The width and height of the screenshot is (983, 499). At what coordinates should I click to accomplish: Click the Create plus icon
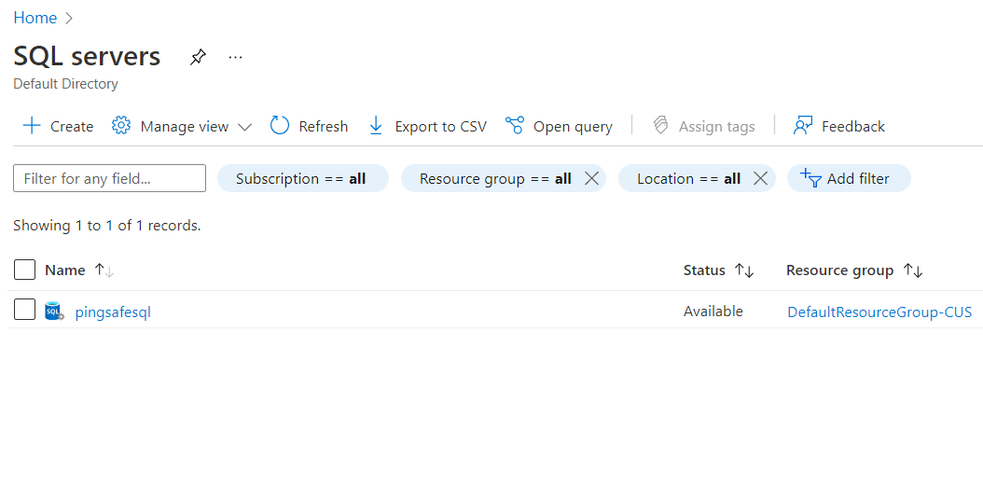[32, 126]
